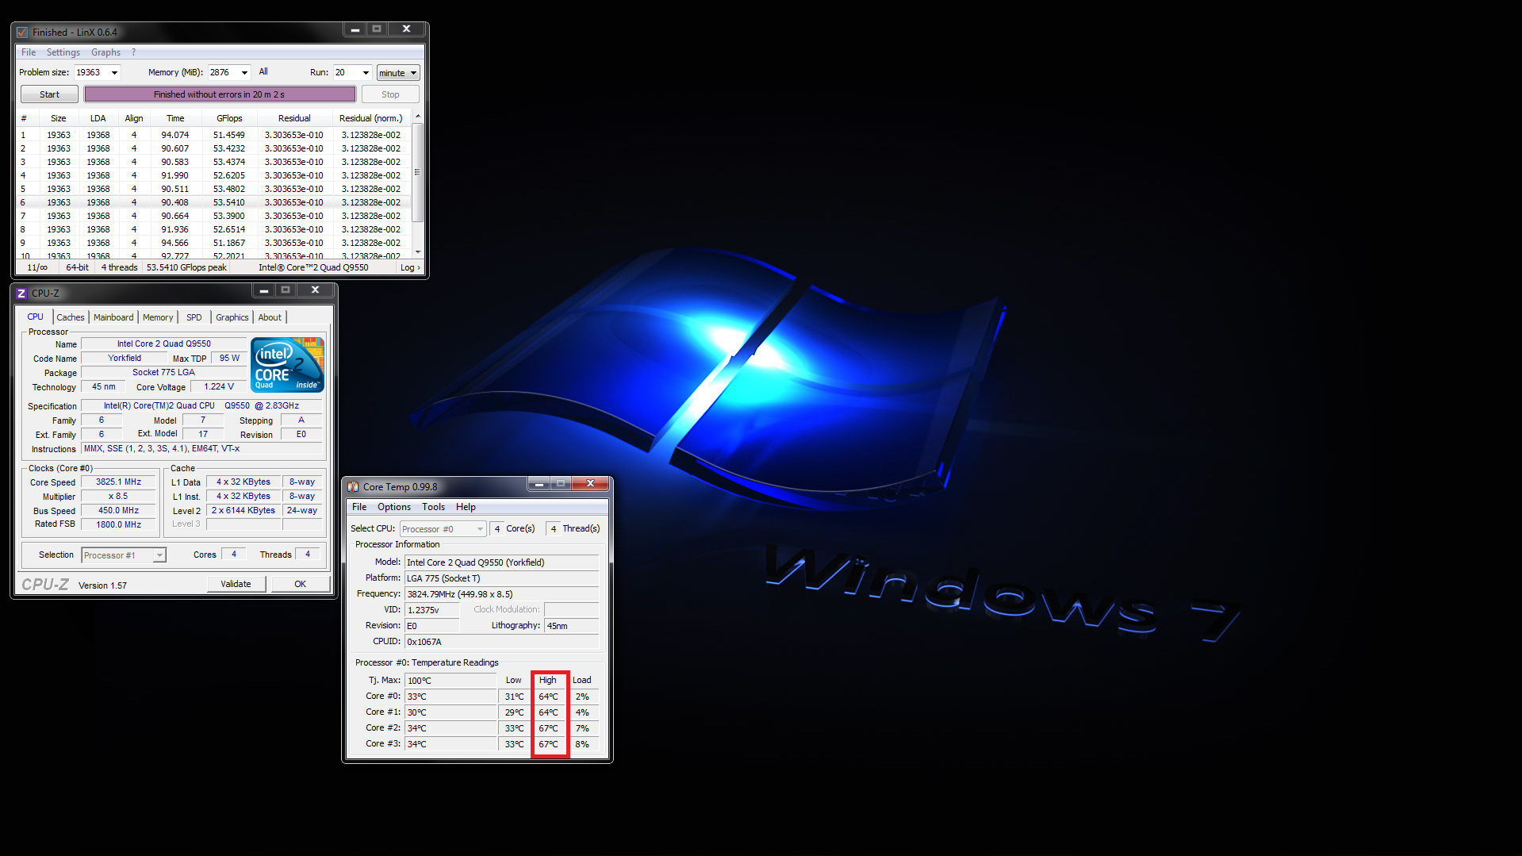This screenshot has width=1522, height=856.
Task: Click the OK button in CPU-Z
Action: pyautogui.click(x=301, y=584)
